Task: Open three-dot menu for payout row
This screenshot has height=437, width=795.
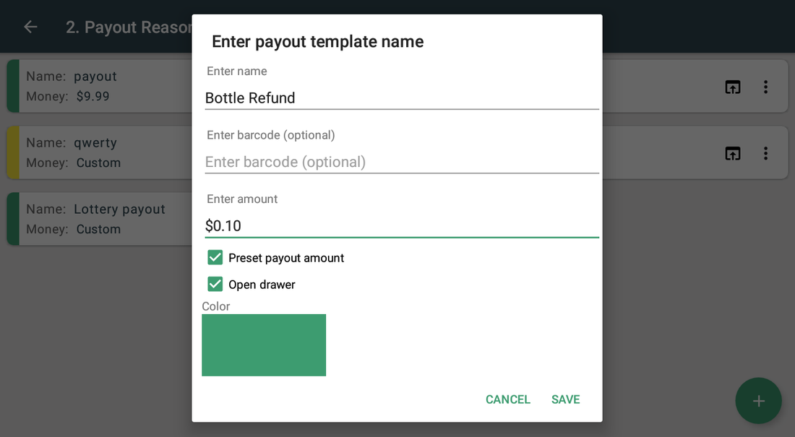Action: 765,87
